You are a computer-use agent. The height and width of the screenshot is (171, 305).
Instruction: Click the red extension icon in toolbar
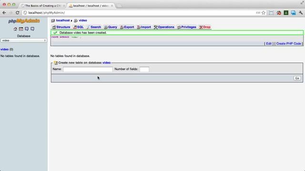(x=279, y=13)
